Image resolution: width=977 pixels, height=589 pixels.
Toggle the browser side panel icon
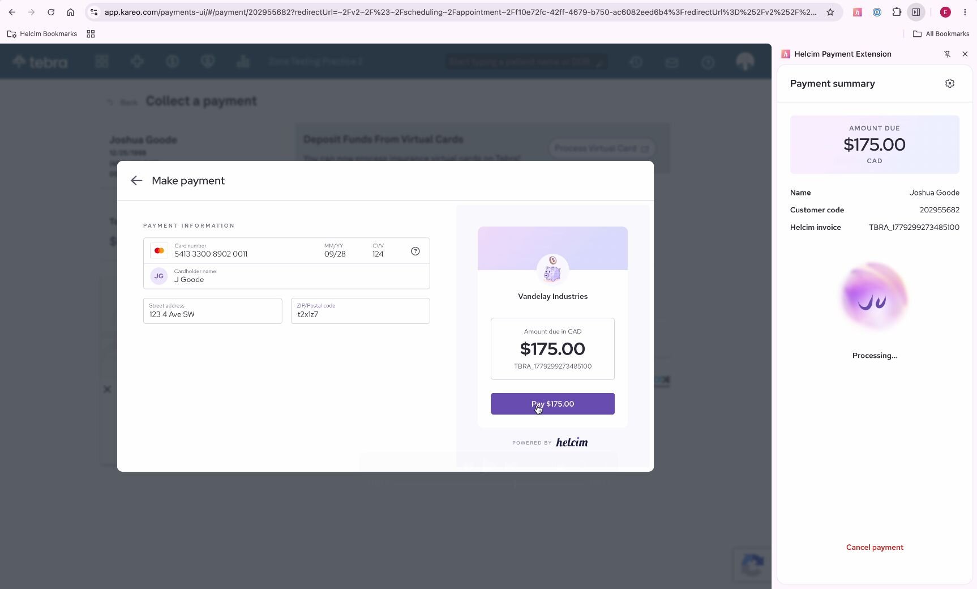point(916,12)
